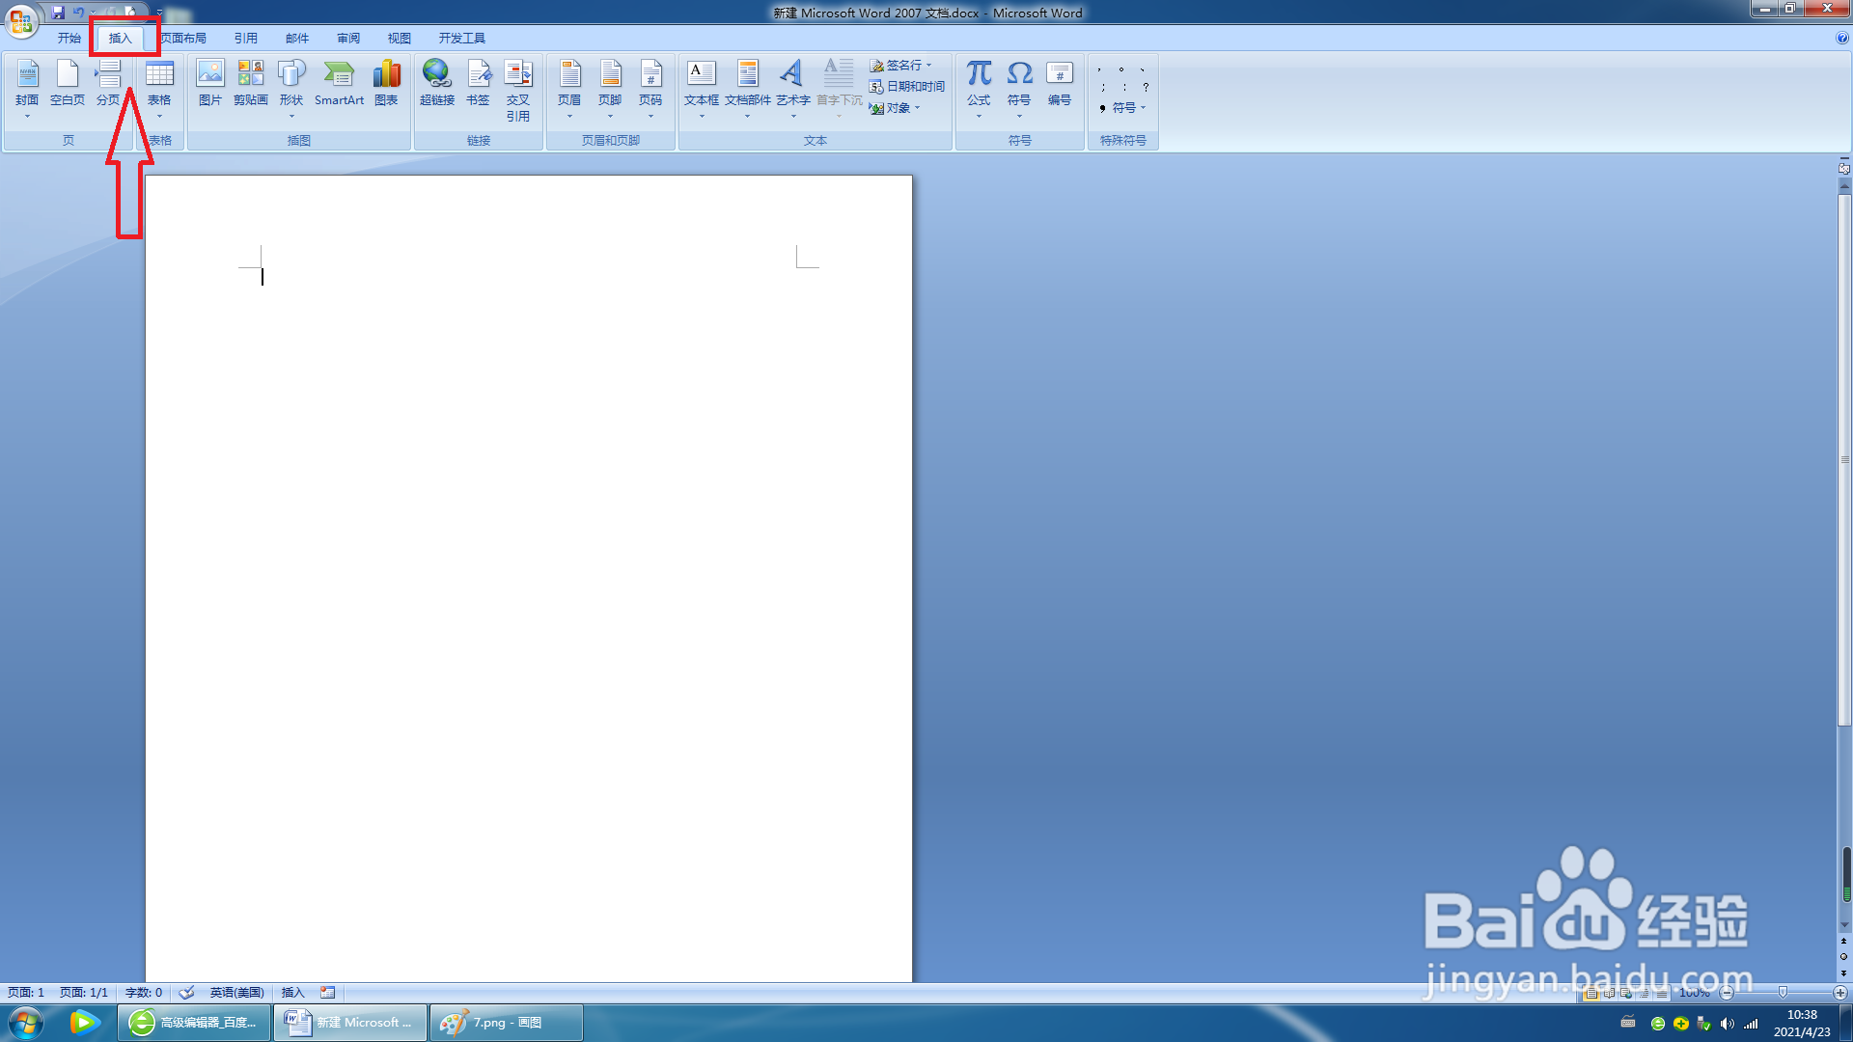Click the 日期和时间 button

pos(907,87)
